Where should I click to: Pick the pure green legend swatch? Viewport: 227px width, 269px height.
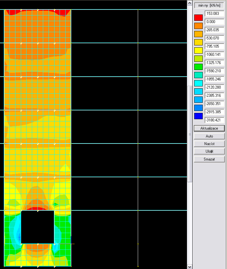click(199, 67)
